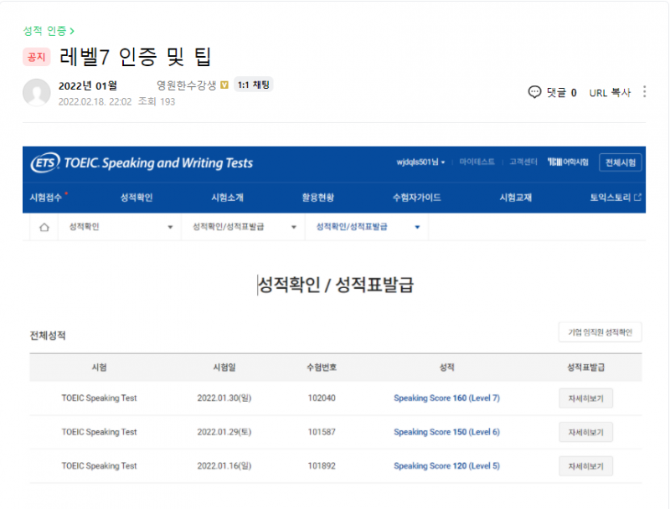
Task: Open the 시험교재 menu
Action: (x=516, y=198)
